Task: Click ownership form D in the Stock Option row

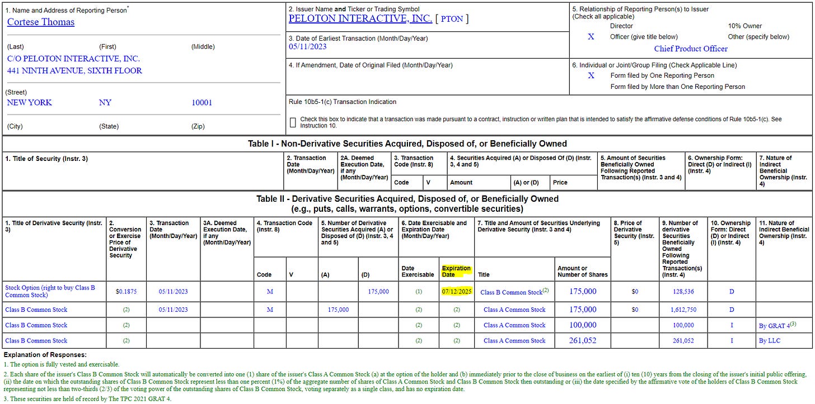Action: [732, 292]
